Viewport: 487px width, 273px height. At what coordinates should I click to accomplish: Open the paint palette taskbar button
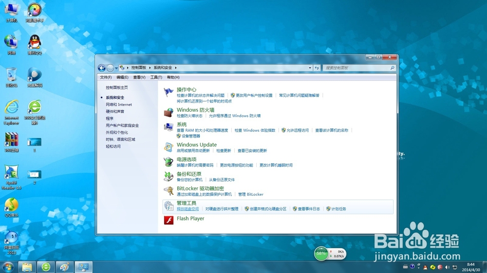pos(65,267)
